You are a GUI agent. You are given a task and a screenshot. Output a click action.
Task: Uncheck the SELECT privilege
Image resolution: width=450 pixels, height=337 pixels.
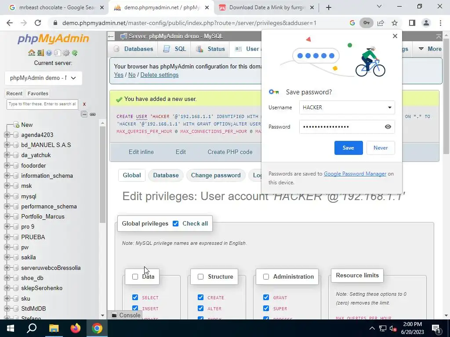(x=135, y=297)
